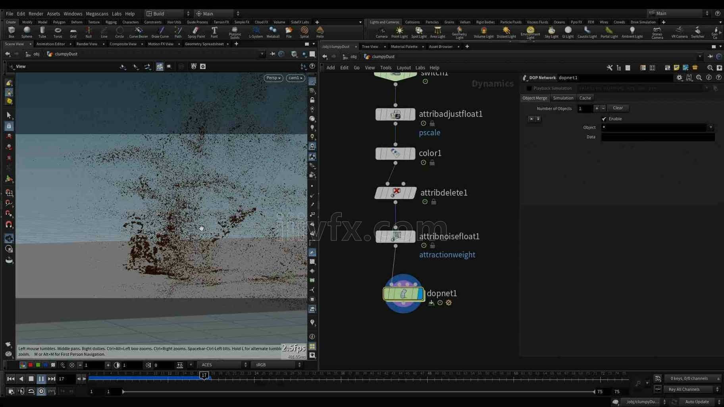
Task: Open the sRGB color space dropdown
Action: [x=277, y=365]
